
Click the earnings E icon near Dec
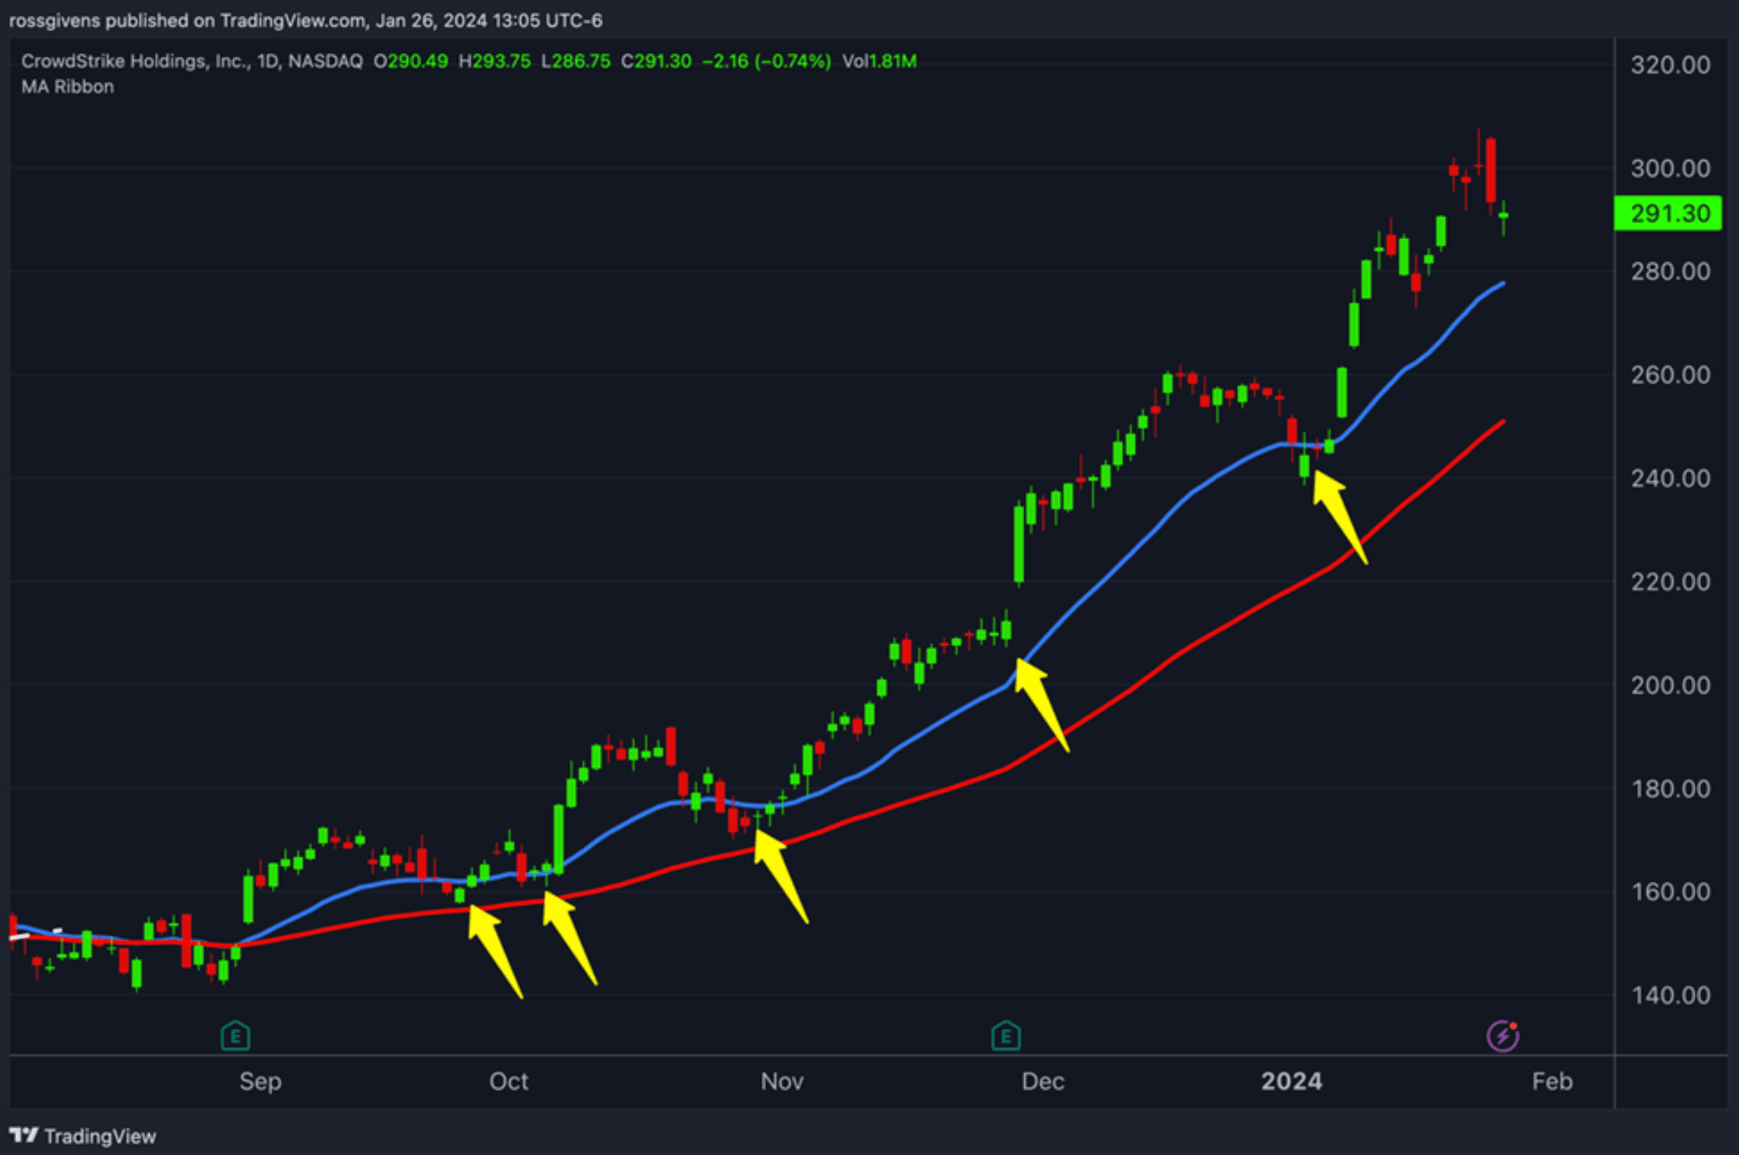click(x=1005, y=1036)
